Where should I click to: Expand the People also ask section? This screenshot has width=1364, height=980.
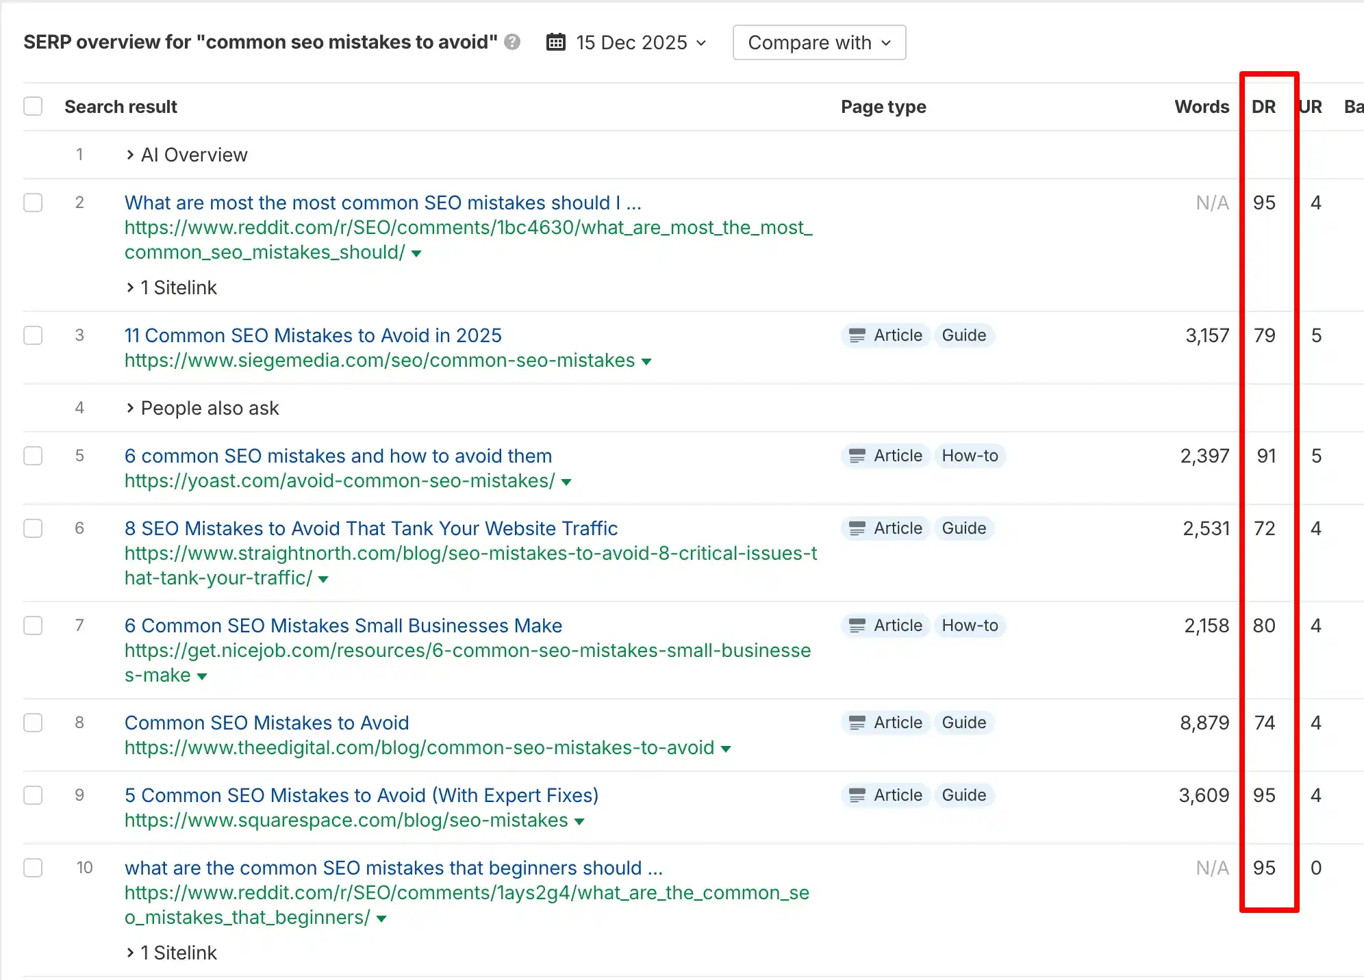pos(131,408)
